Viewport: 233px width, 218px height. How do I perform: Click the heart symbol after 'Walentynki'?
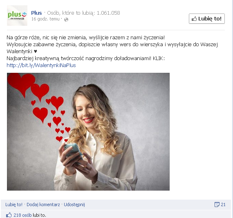pos(35,52)
